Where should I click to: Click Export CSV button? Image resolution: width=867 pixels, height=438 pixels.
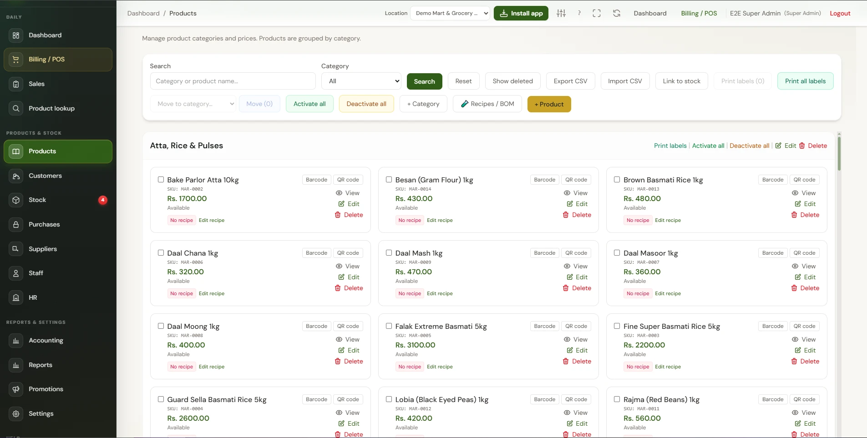click(570, 81)
